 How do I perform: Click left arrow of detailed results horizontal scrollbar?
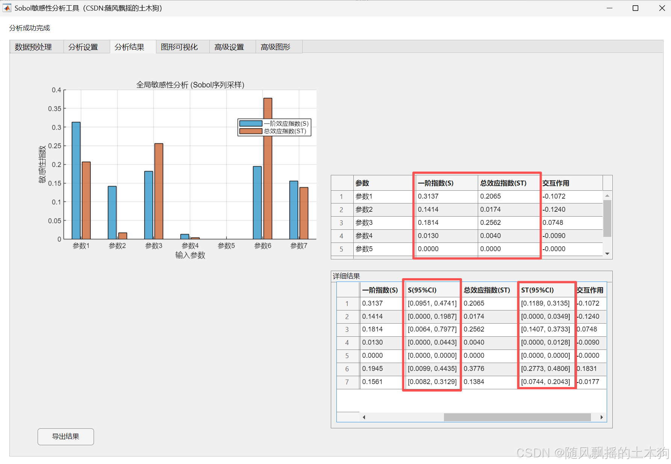pyautogui.click(x=364, y=417)
